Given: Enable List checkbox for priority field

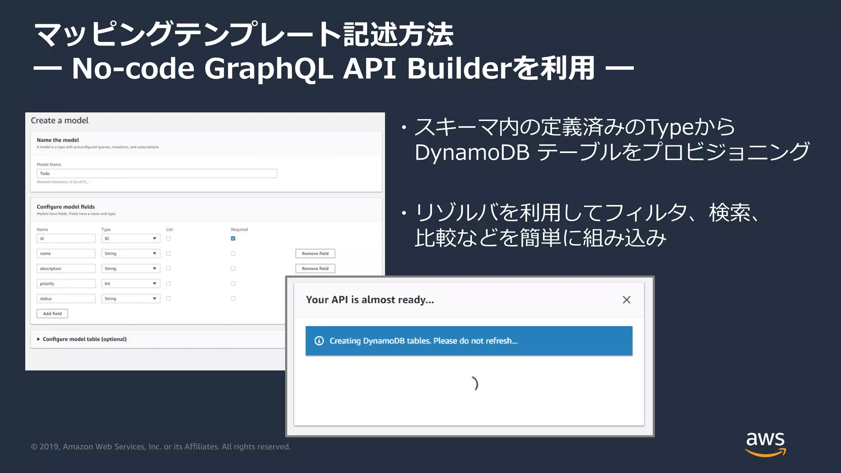Looking at the screenshot, I should click(x=168, y=284).
